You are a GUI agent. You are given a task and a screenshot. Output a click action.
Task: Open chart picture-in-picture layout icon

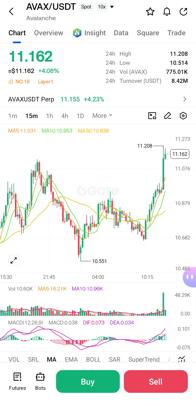coord(152,116)
